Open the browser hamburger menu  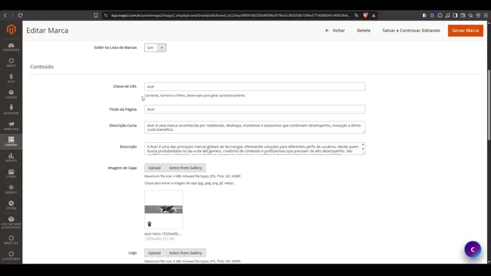coord(486,15)
